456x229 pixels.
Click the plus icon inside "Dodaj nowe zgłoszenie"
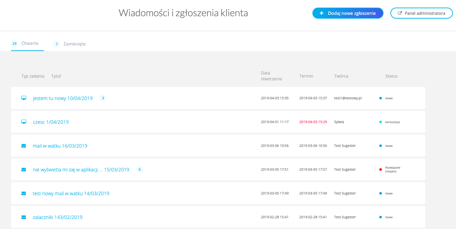tap(321, 13)
